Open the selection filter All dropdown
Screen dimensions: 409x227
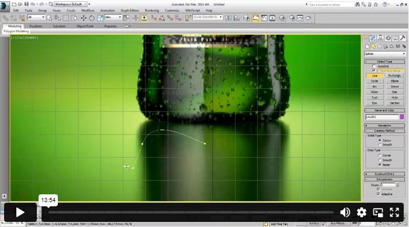[x=36, y=17]
